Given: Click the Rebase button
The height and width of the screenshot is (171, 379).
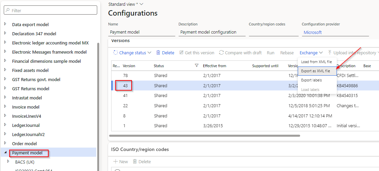Looking at the screenshot, I should 287,53.
